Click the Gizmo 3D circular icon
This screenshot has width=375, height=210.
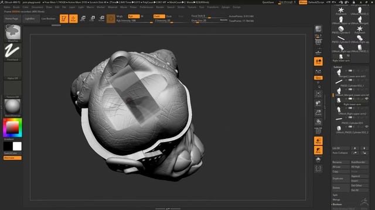tap(111, 19)
